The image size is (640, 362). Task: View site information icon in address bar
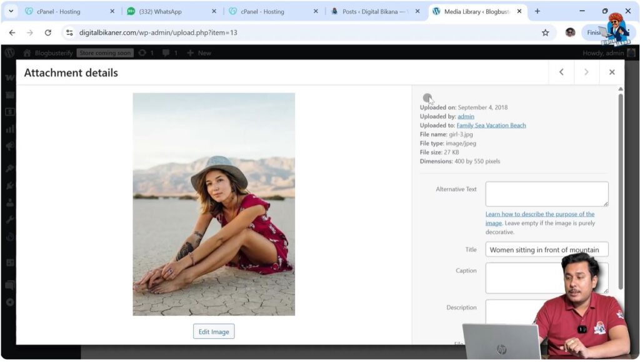(x=69, y=32)
